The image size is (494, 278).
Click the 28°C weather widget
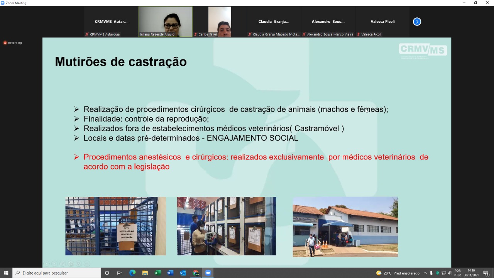point(398,273)
